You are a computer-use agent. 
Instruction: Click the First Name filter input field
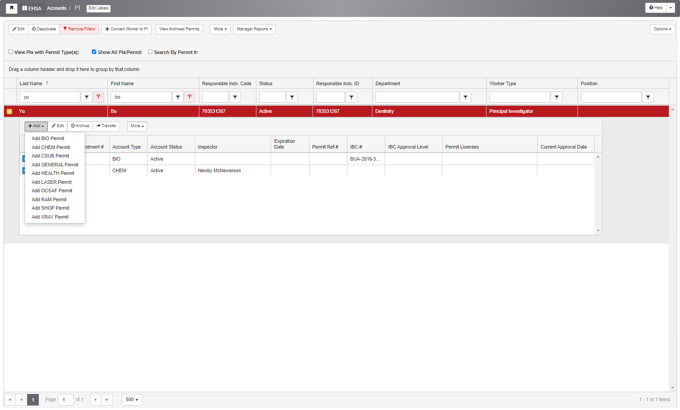click(x=141, y=97)
